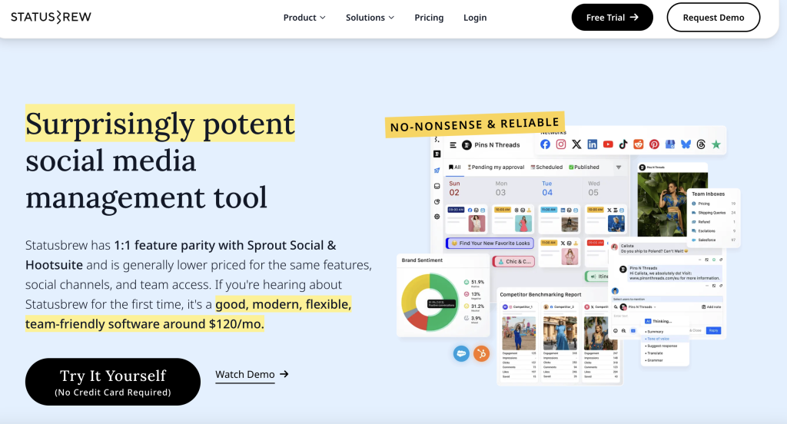Screen dimensions: 787x424
Task: Click the rocket publish icon in sidebar
Action: [x=437, y=171]
